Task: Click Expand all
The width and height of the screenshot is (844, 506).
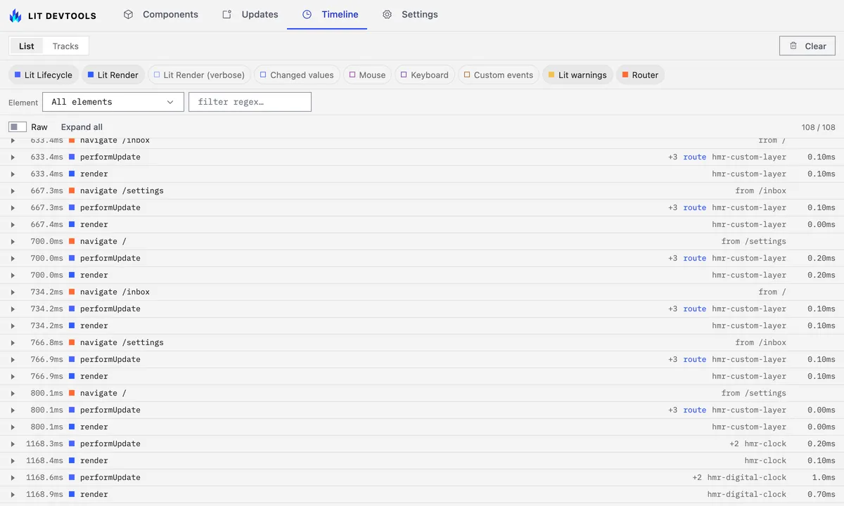Action: click(x=82, y=127)
